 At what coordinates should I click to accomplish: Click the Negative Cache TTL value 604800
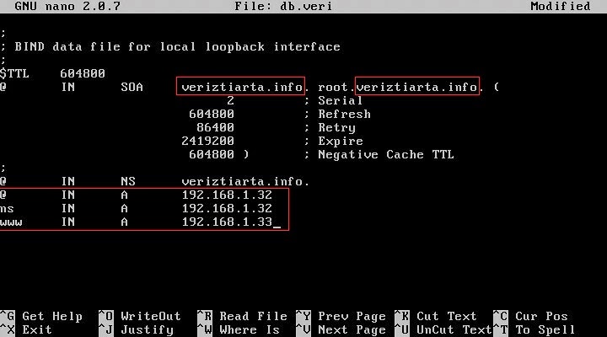point(212,154)
